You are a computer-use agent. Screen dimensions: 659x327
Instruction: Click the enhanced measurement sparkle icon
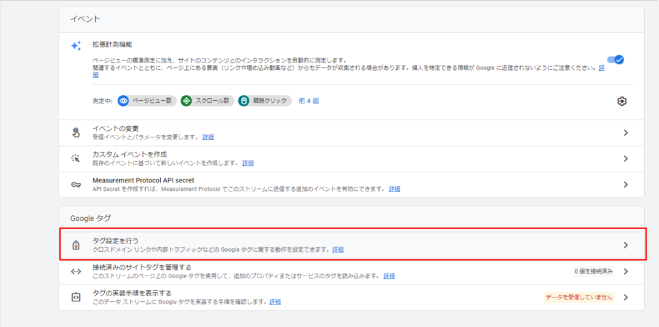pos(76,46)
